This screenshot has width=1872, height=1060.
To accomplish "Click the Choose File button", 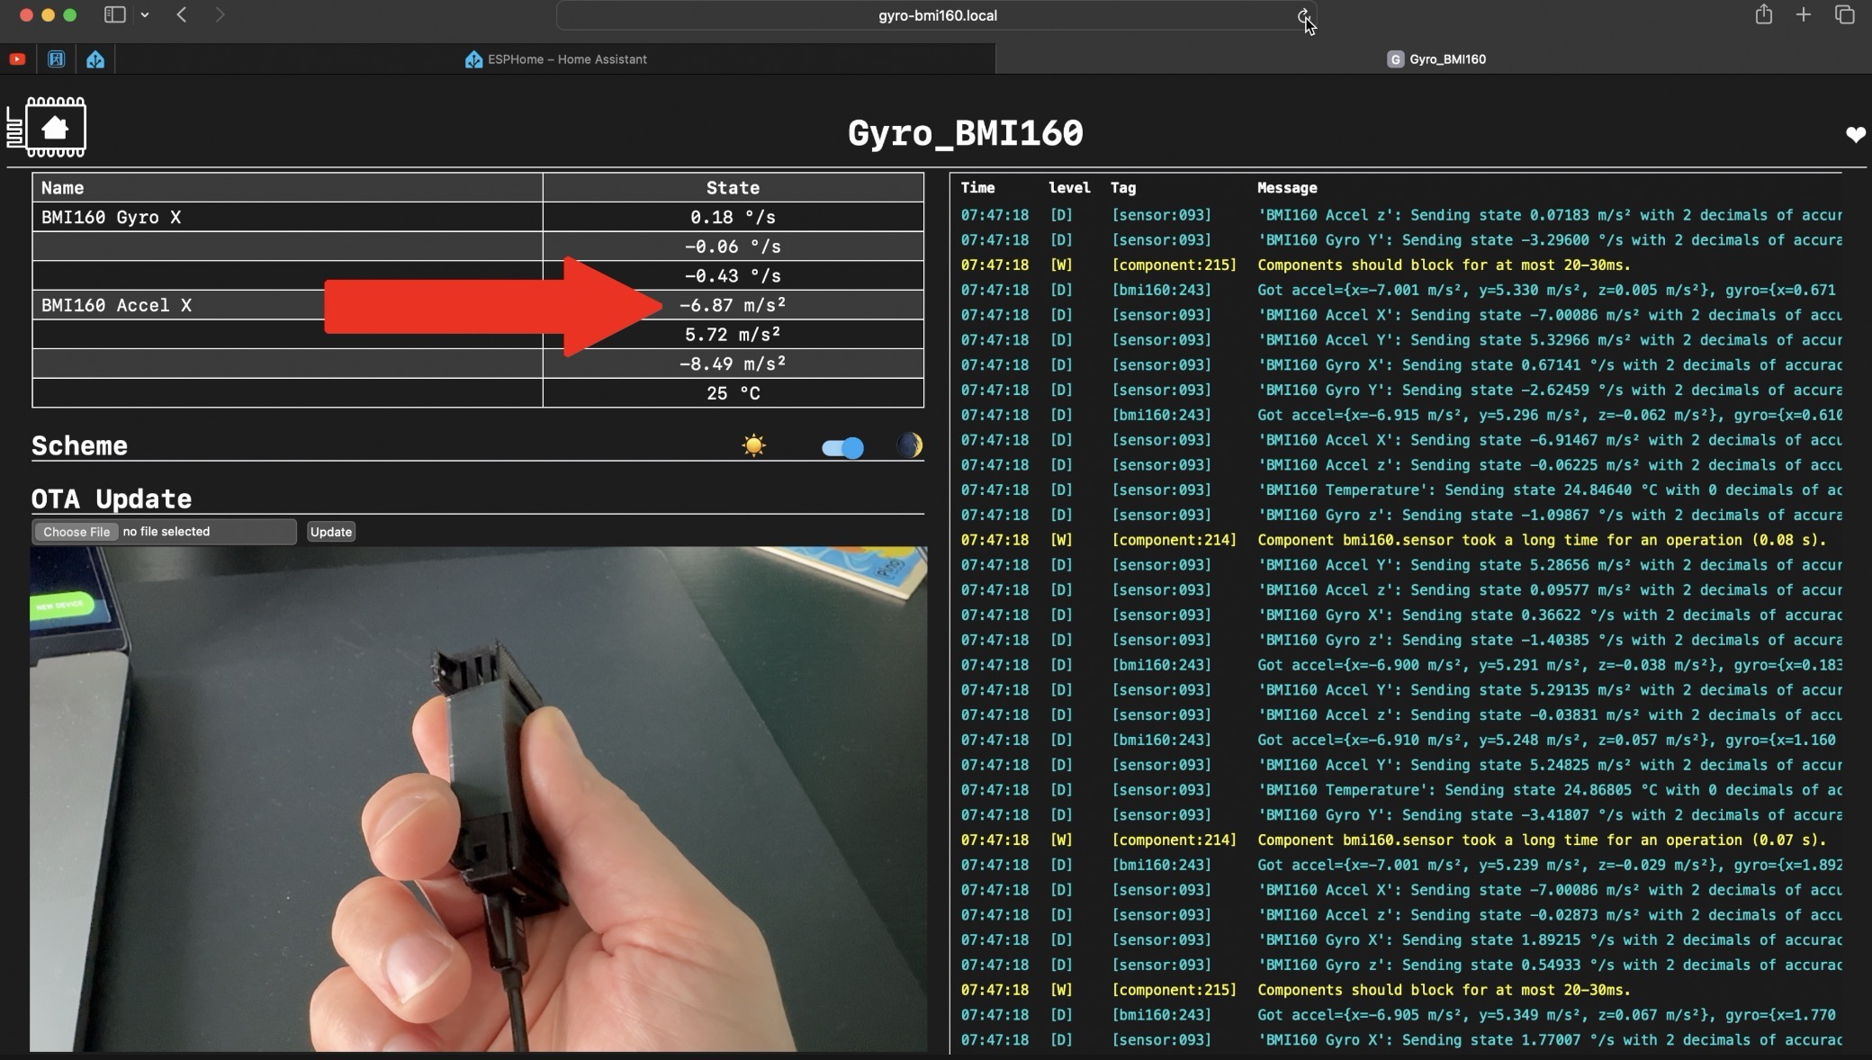I will point(76,532).
